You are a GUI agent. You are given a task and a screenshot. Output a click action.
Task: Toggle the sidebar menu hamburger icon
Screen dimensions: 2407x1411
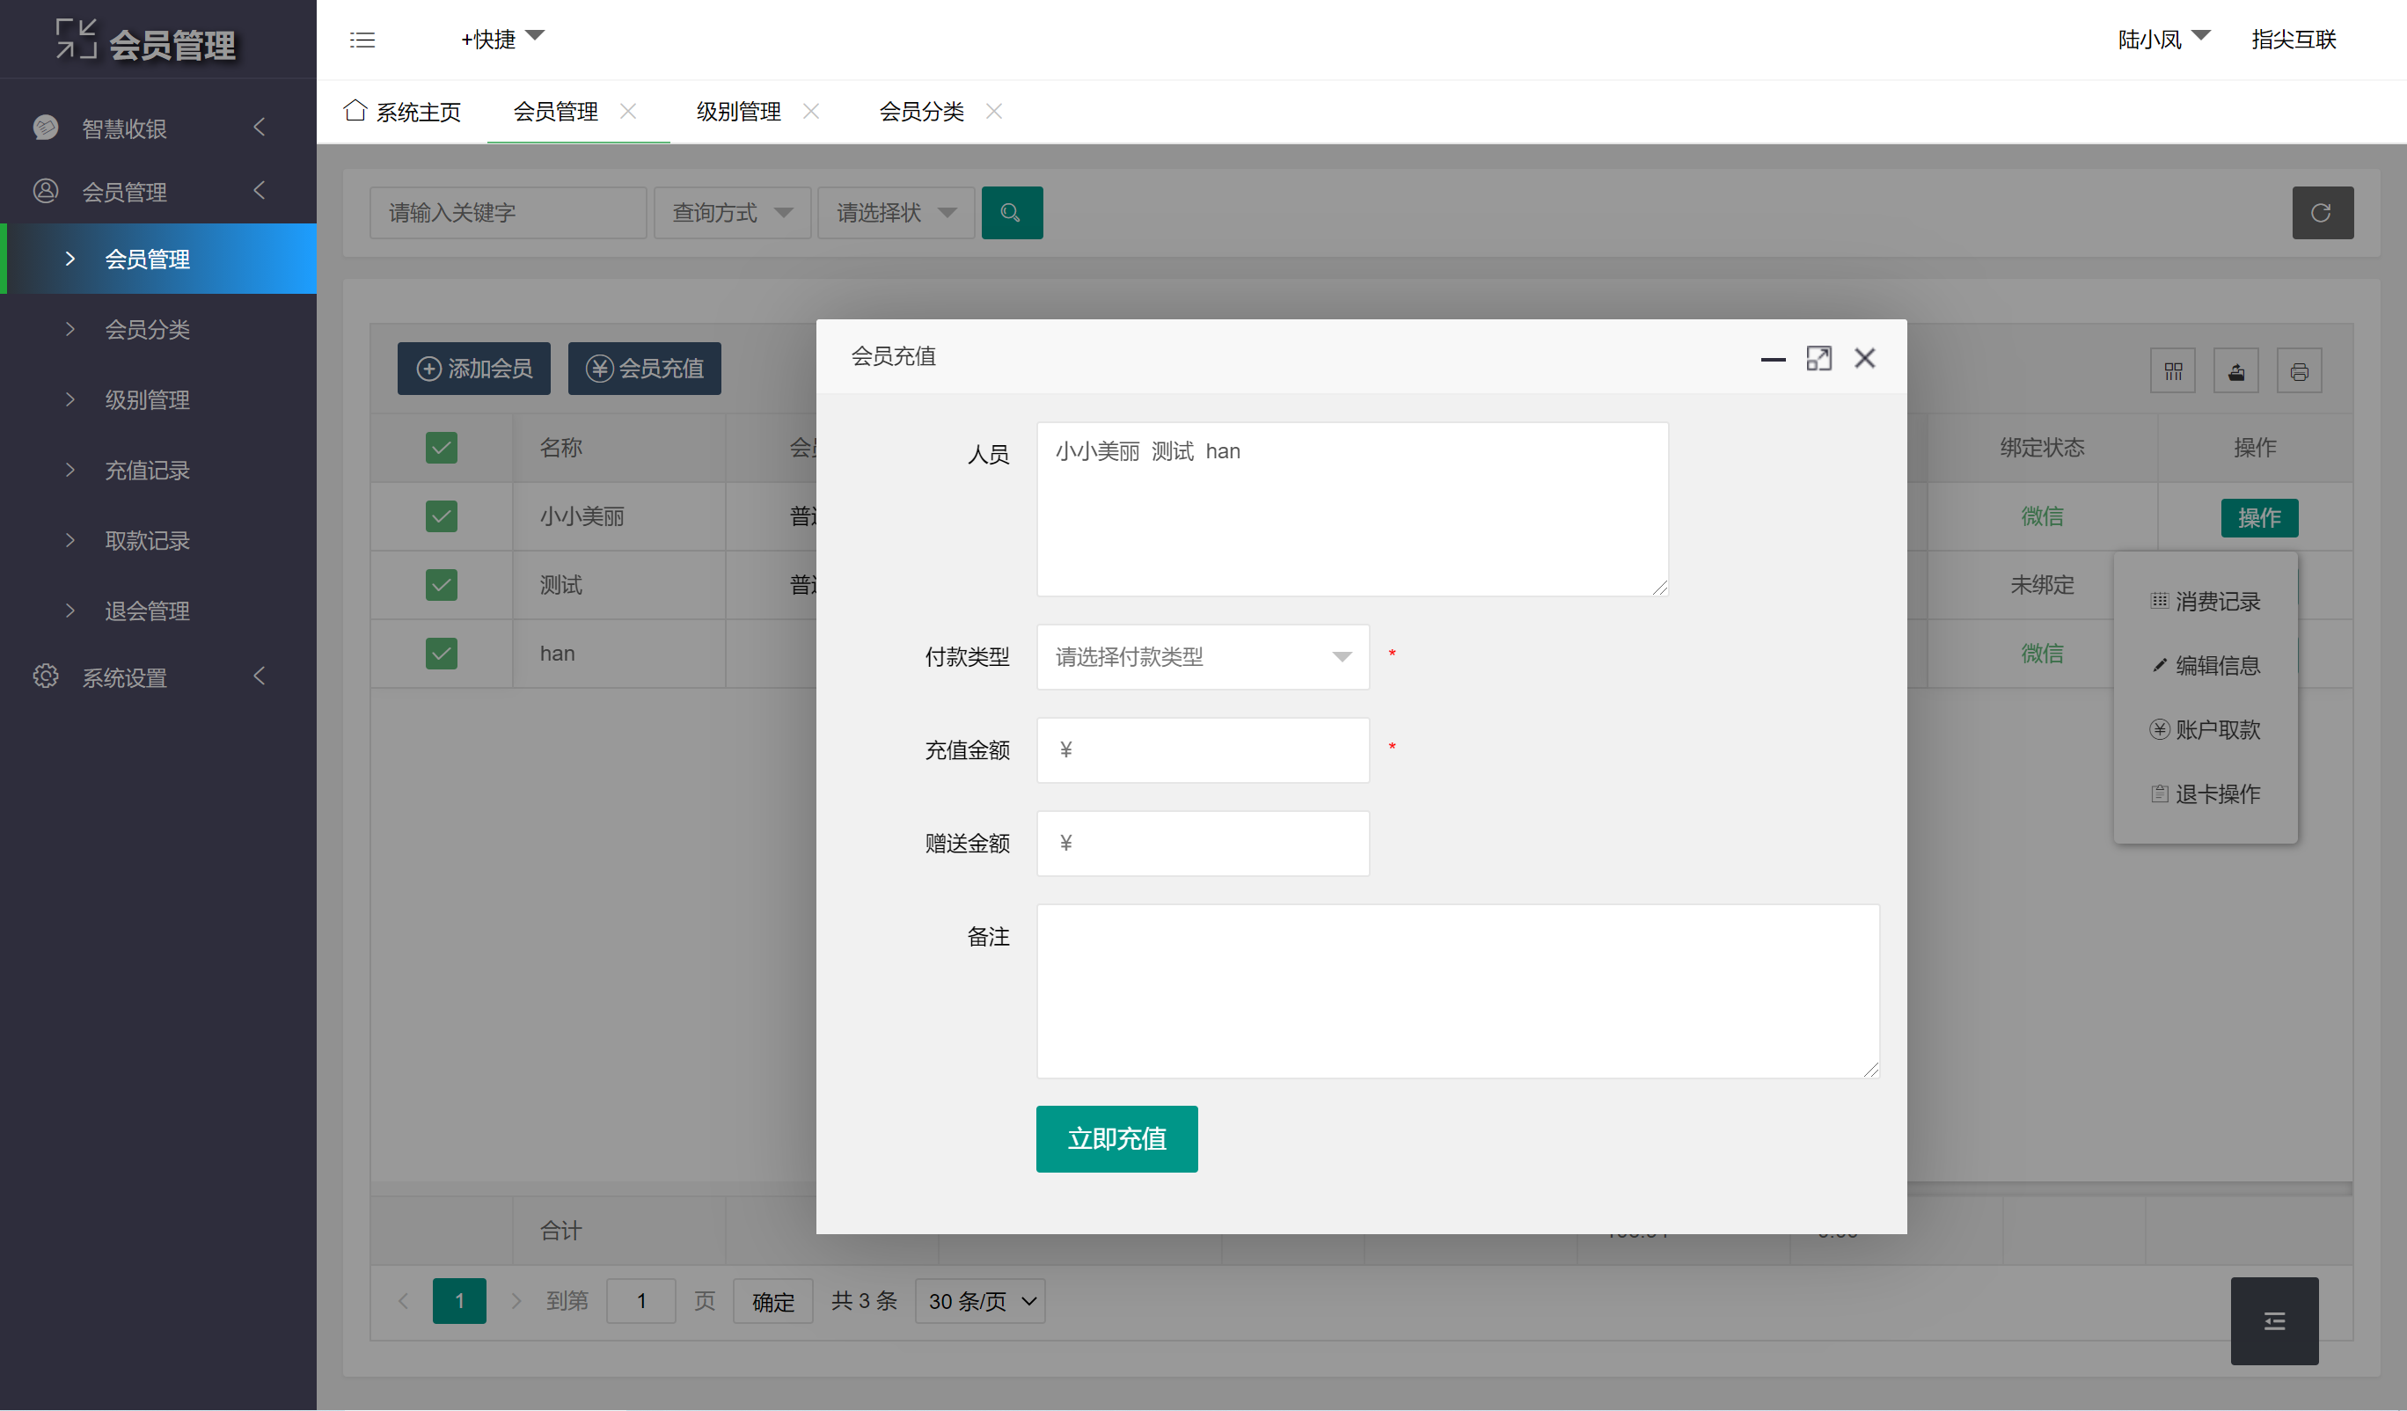(x=362, y=40)
